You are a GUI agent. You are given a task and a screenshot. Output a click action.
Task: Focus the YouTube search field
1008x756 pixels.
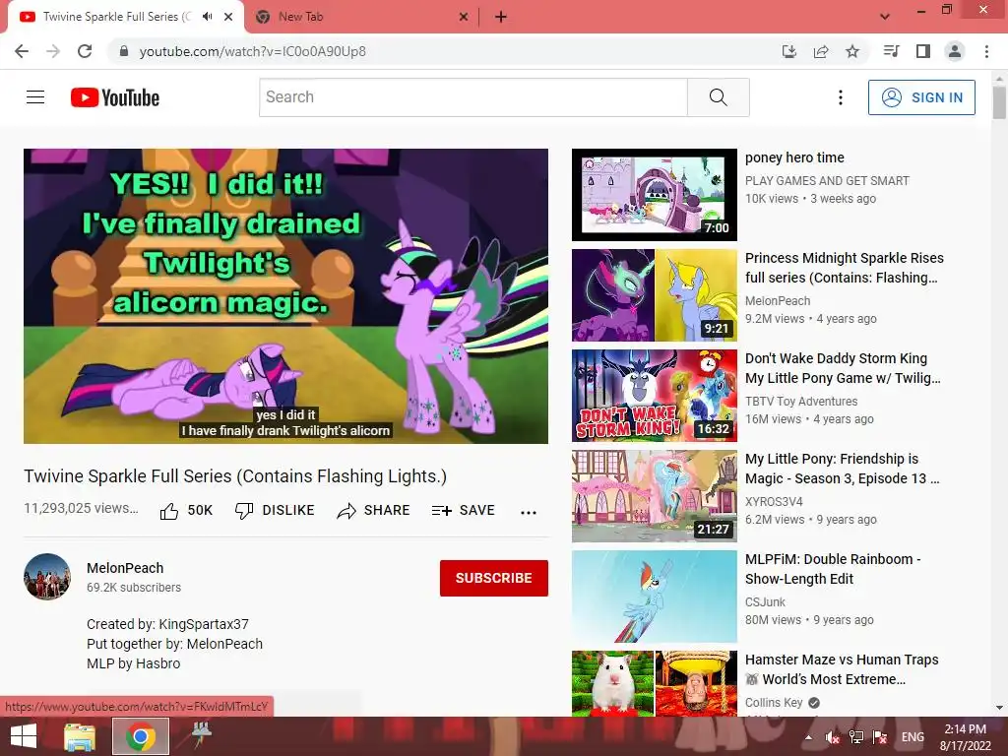coord(473,97)
